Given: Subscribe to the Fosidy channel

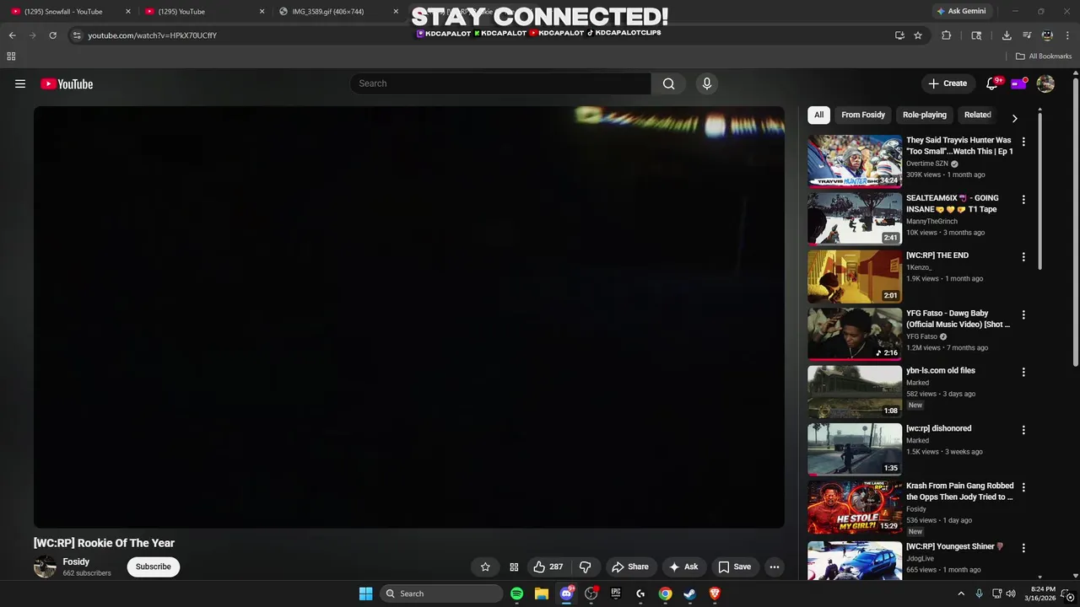Looking at the screenshot, I should tap(154, 567).
